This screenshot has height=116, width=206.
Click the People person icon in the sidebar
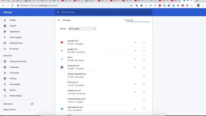click(x=5, y=20)
